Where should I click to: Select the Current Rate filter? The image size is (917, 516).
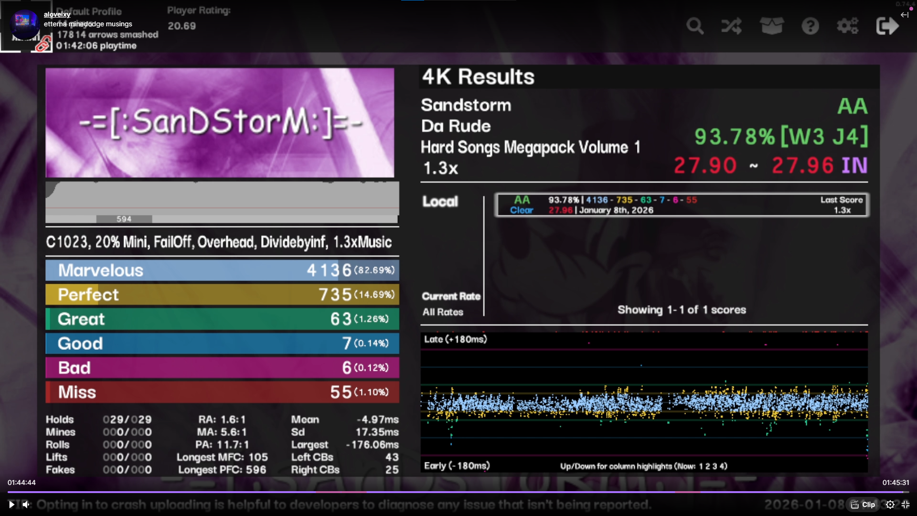[451, 296]
